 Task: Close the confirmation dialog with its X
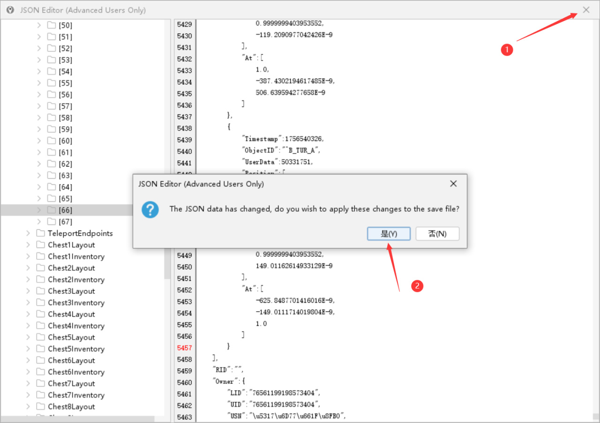click(x=453, y=184)
